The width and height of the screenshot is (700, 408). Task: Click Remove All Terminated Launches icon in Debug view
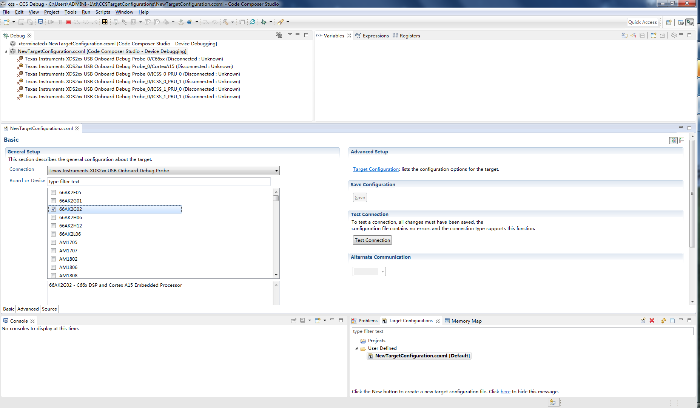279,35
